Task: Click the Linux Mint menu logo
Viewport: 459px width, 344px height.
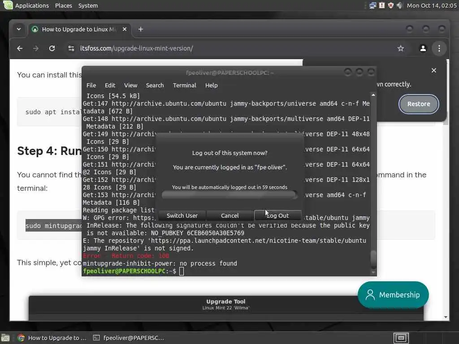Action: click(8, 5)
